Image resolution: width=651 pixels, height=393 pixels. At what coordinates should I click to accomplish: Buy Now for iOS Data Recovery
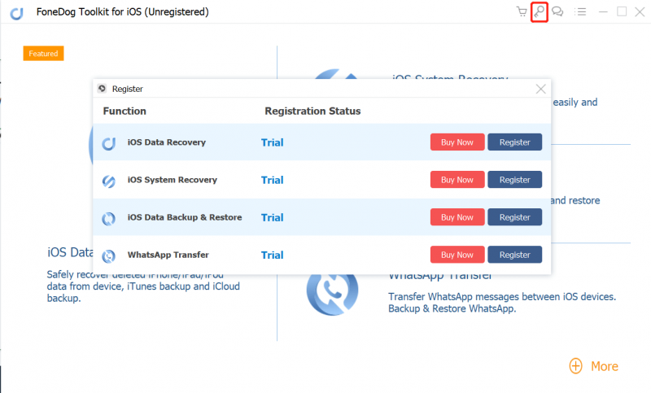(457, 142)
